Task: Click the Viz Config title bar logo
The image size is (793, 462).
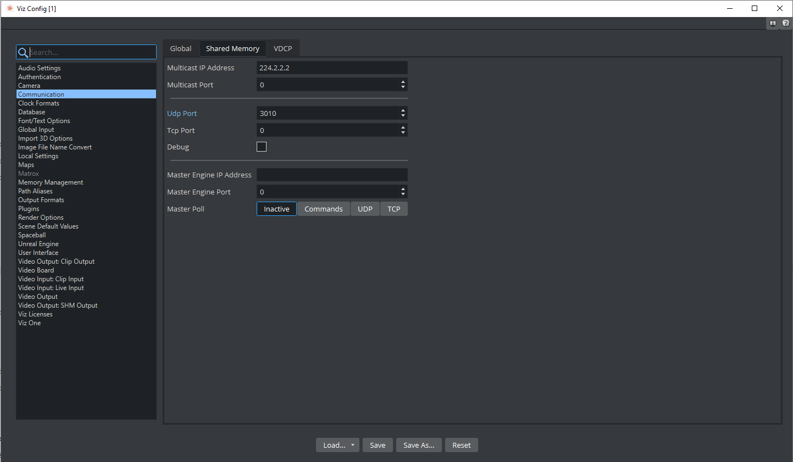Action: (9, 8)
